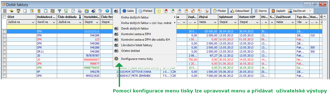This screenshot has height=101, width=330.
Task: Click the Saldo button
Action: [x=128, y=11]
